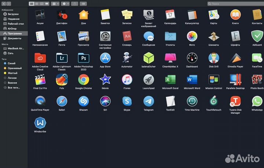Open the Telegram application

pyautogui.click(x=148, y=101)
